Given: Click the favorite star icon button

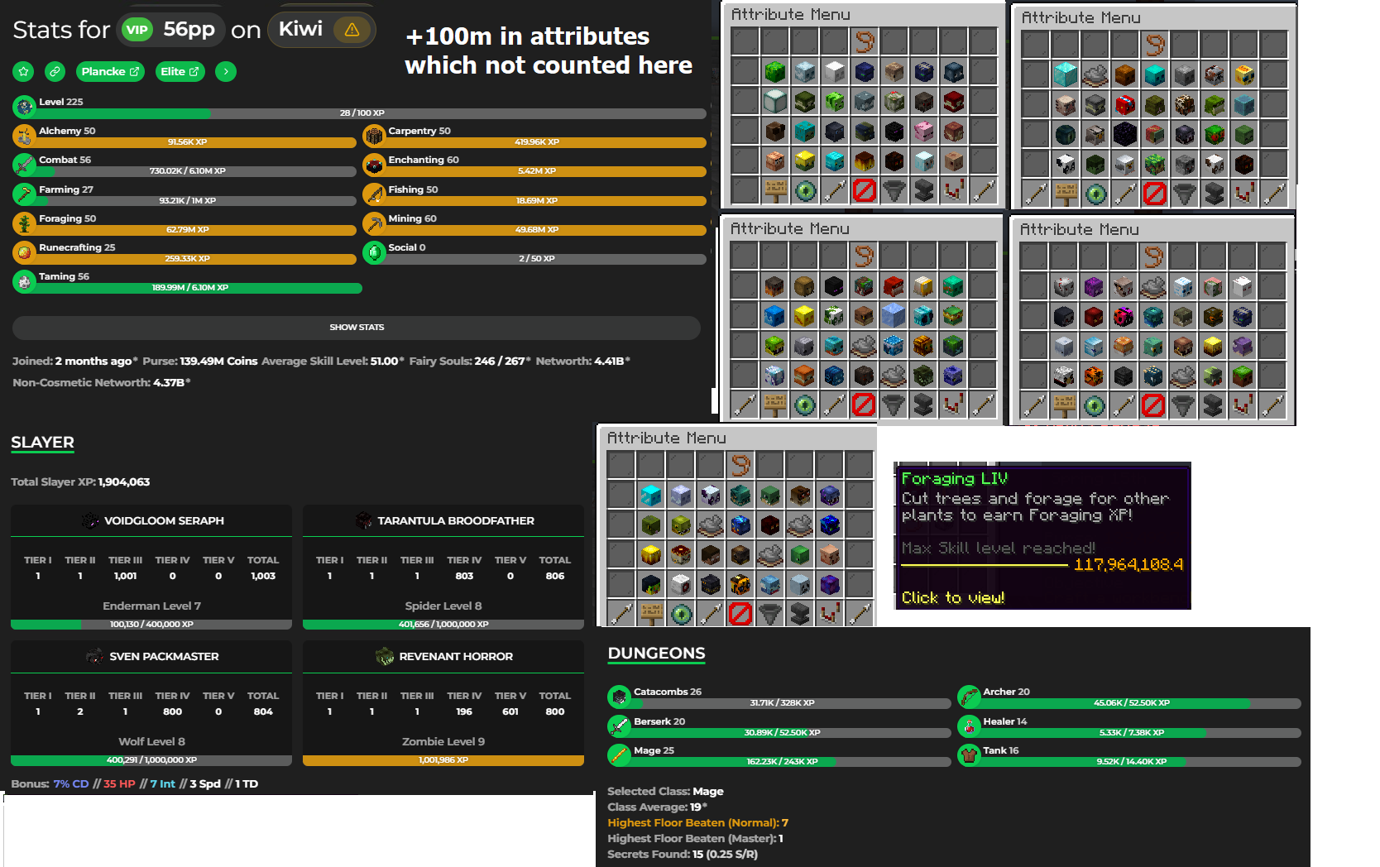Looking at the screenshot, I should click(x=23, y=72).
